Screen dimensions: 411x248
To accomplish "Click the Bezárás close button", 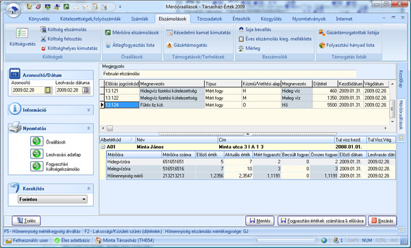I will 382,221.
